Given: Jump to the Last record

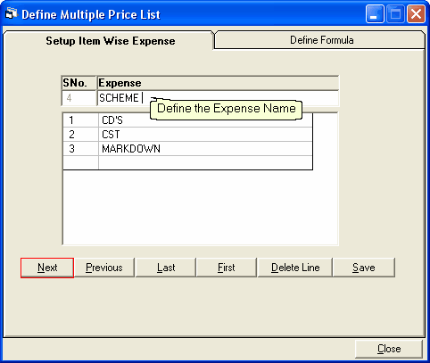Looking at the screenshot, I should coord(166,268).
